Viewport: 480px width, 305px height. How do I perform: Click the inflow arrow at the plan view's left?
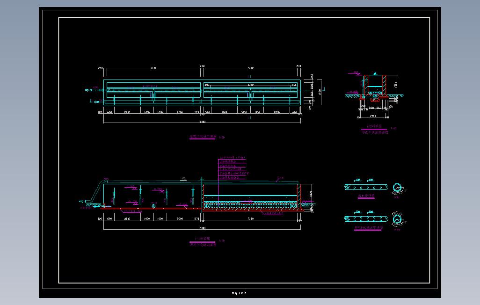[x=88, y=90]
